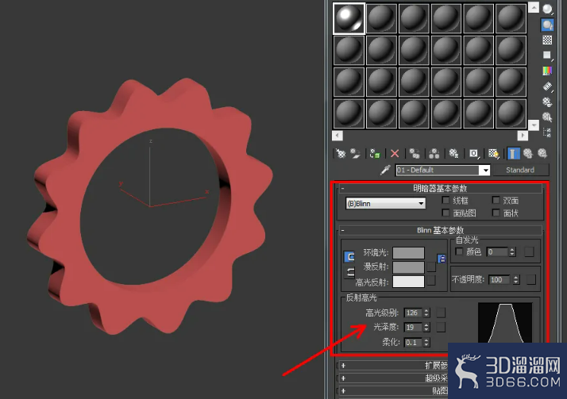The width and height of the screenshot is (567, 399).
Task: Click the map button next to 漫反射
Action: [x=431, y=267]
